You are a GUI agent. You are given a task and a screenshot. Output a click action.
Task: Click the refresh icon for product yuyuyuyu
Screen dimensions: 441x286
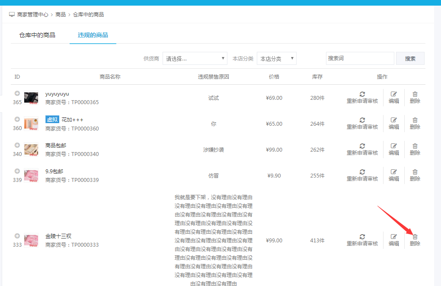[x=362, y=94]
